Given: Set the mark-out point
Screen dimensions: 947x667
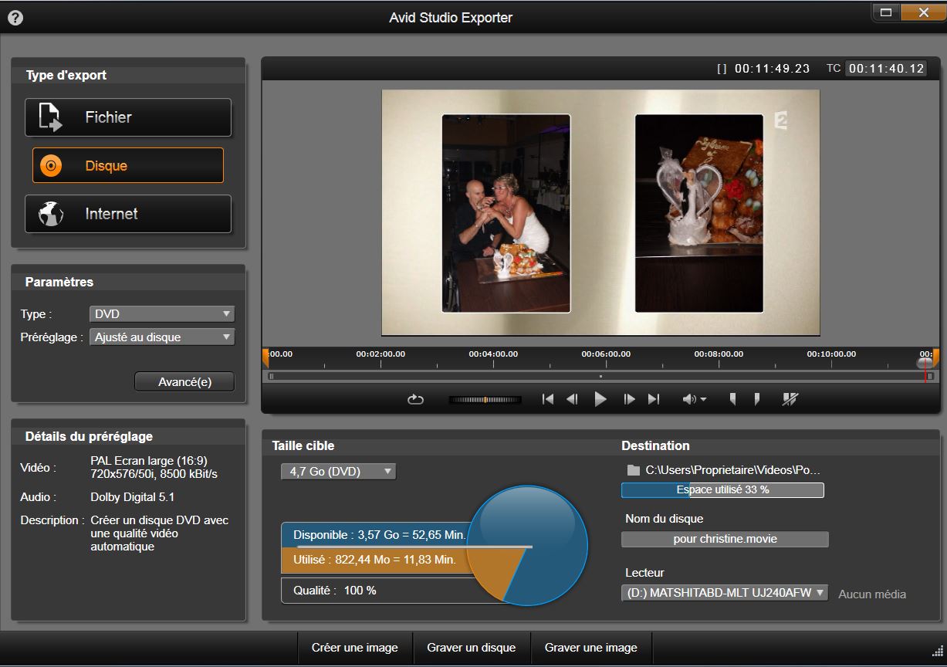Looking at the screenshot, I should (x=757, y=399).
